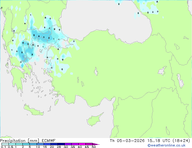This screenshot has height=148, width=192.
Task: Click the "0.5" legend scale label
Action: 11,147
